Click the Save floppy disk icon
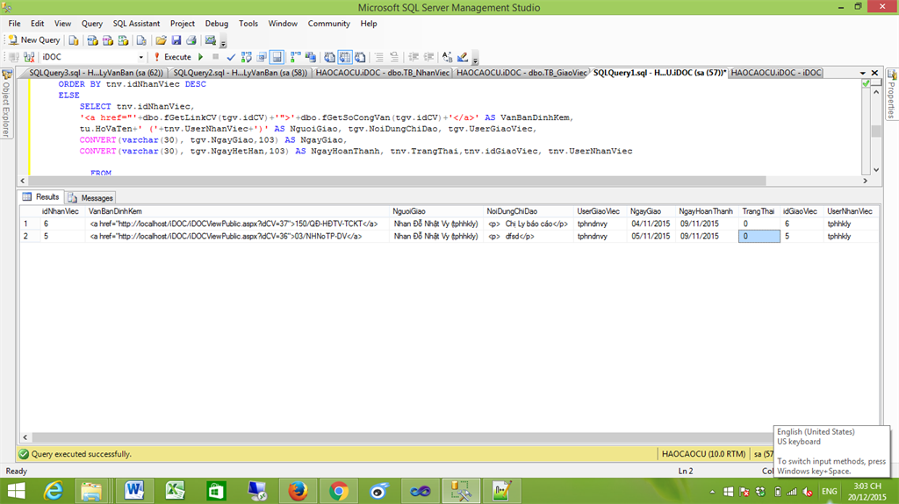The image size is (899, 504). [x=176, y=40]
